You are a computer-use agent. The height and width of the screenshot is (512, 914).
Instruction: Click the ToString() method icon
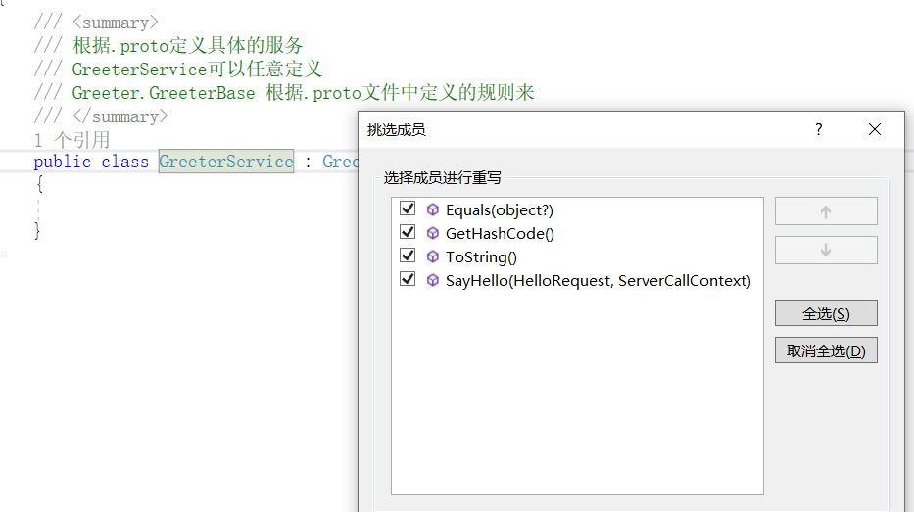coord(433,256)
